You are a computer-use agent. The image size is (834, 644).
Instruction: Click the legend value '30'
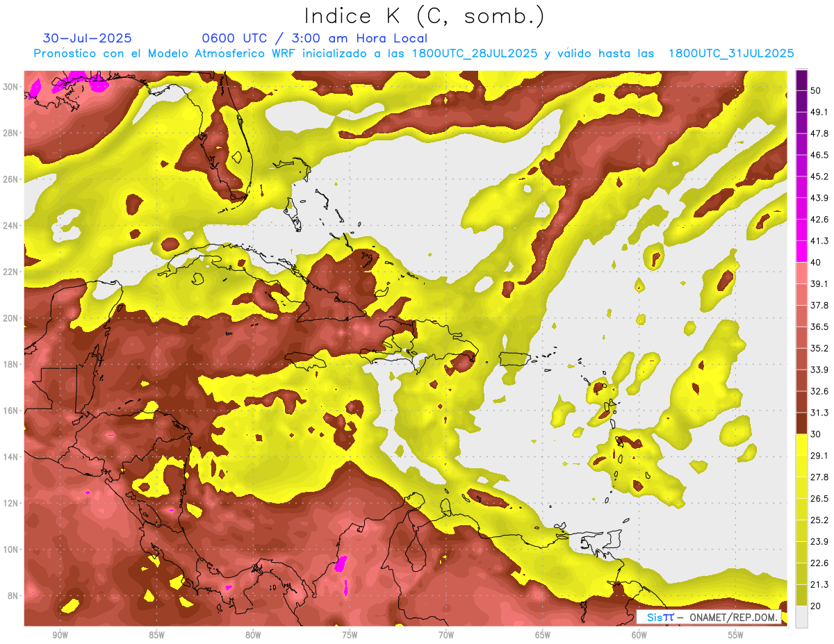pyautogui.click(x=817, y=434)
